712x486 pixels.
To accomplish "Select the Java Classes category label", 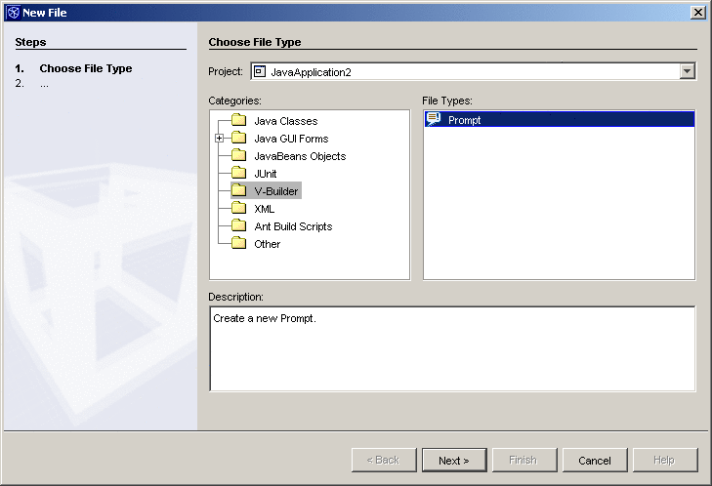I will pyautogui.click(x=284, y=121).
